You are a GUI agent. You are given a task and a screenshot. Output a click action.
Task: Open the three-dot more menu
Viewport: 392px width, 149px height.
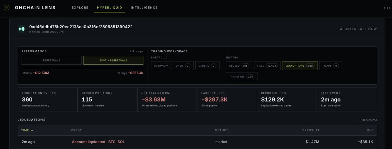387,8
